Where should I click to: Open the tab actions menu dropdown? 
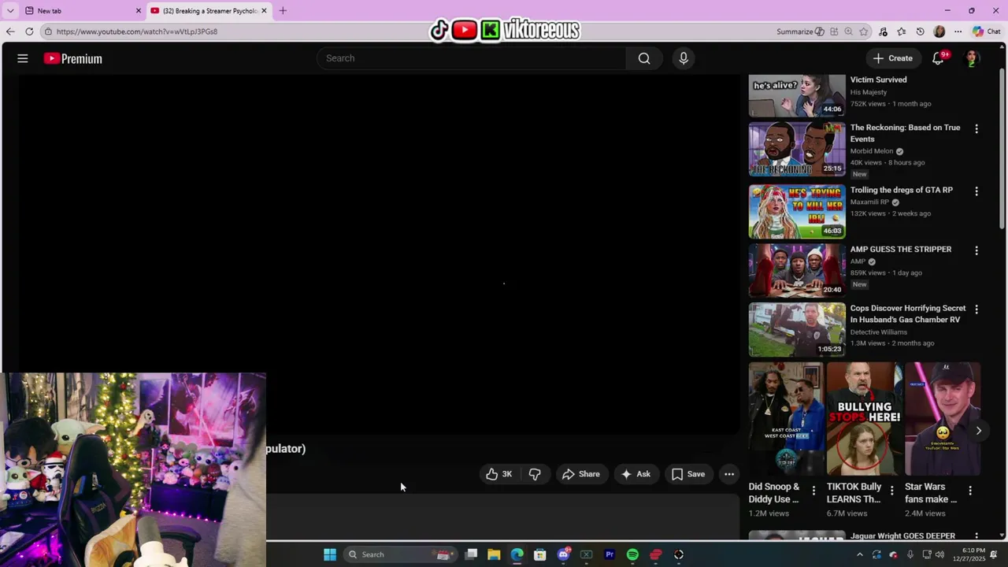[x=10, y=11]
